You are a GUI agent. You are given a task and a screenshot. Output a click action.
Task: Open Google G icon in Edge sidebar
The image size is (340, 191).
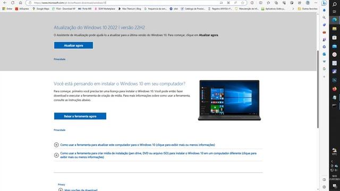pyautogui.click(x=324, y=68)
